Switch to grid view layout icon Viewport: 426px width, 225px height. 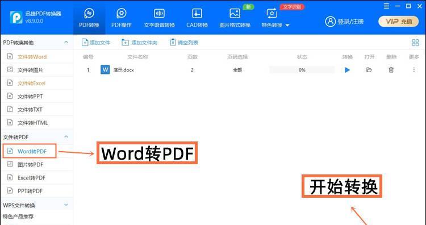click(415, 43)
